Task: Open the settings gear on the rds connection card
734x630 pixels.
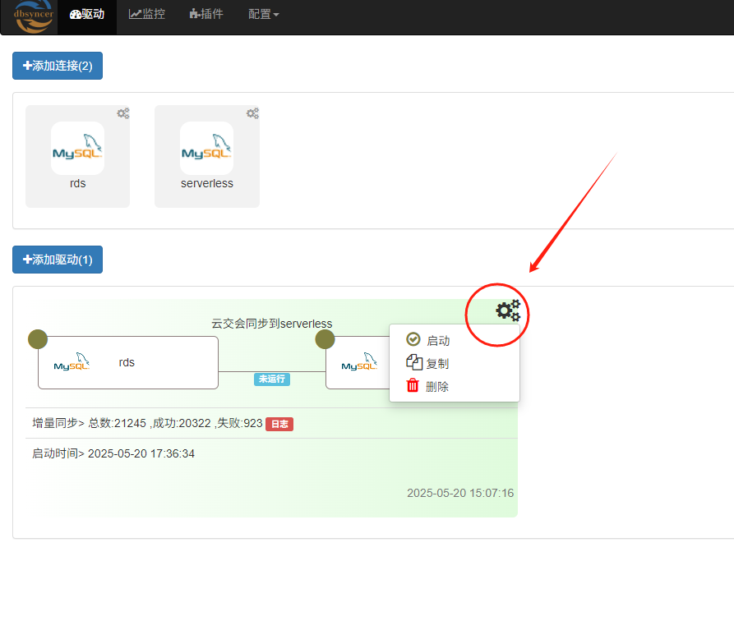Action: [122, 113]
